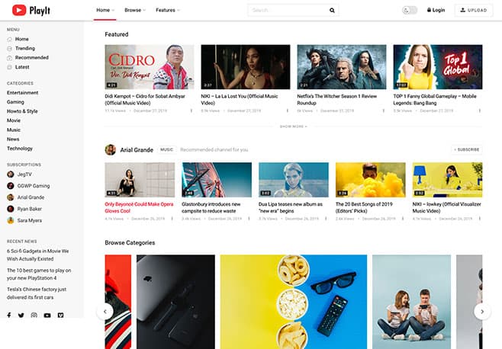Subscribe to the Arial Grande channel
The image size is (502, 349).
(x=466, y=149)
